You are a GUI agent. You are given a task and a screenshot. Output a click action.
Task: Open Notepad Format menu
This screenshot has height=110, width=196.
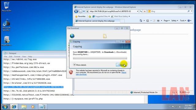pyautogui.click(x=17, y=57)
